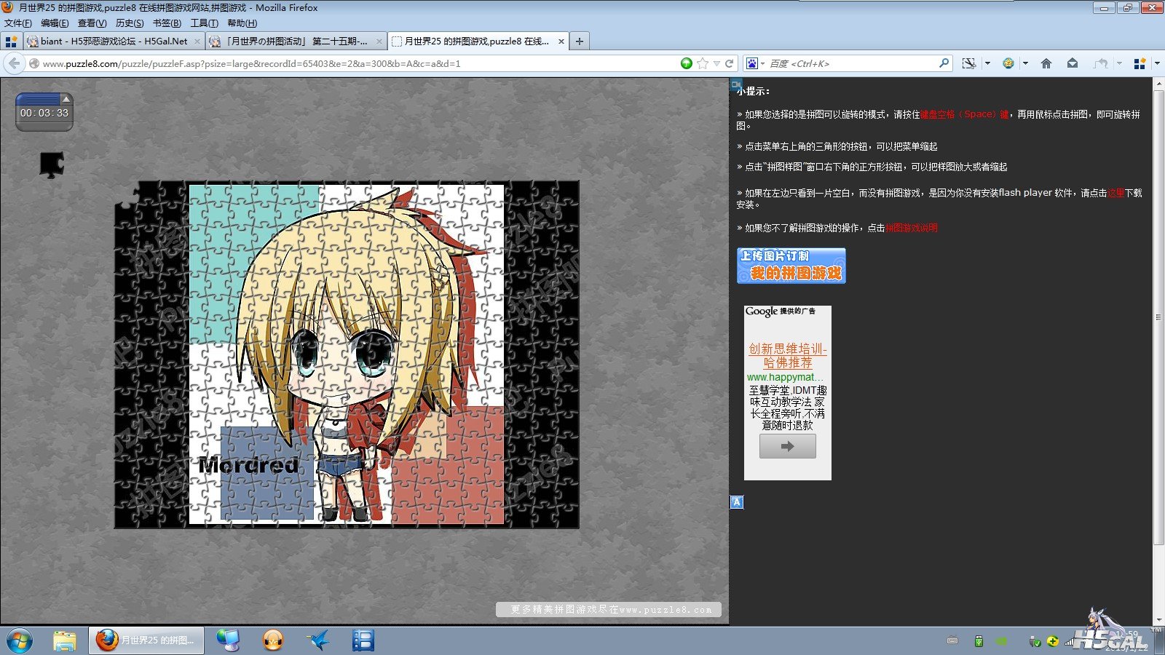The image size is (1165, 655).
Task: Go to the browser home page
Action: point(1046,63)
